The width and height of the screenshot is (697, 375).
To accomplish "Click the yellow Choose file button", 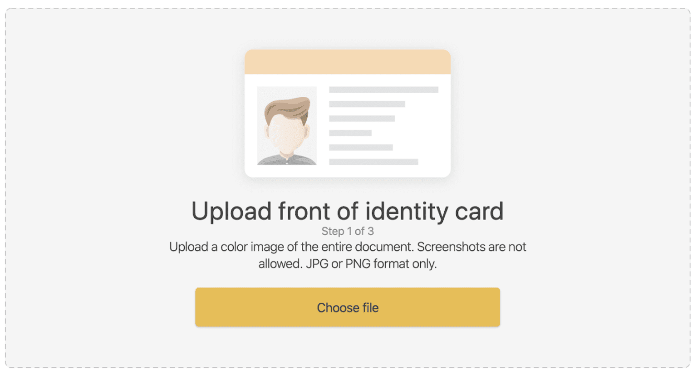I will (347, 307).
